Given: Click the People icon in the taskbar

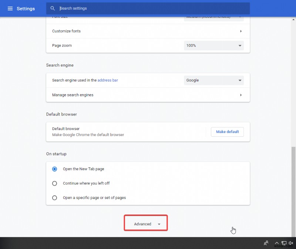Looking at the screenshot, I should (266, 243).
